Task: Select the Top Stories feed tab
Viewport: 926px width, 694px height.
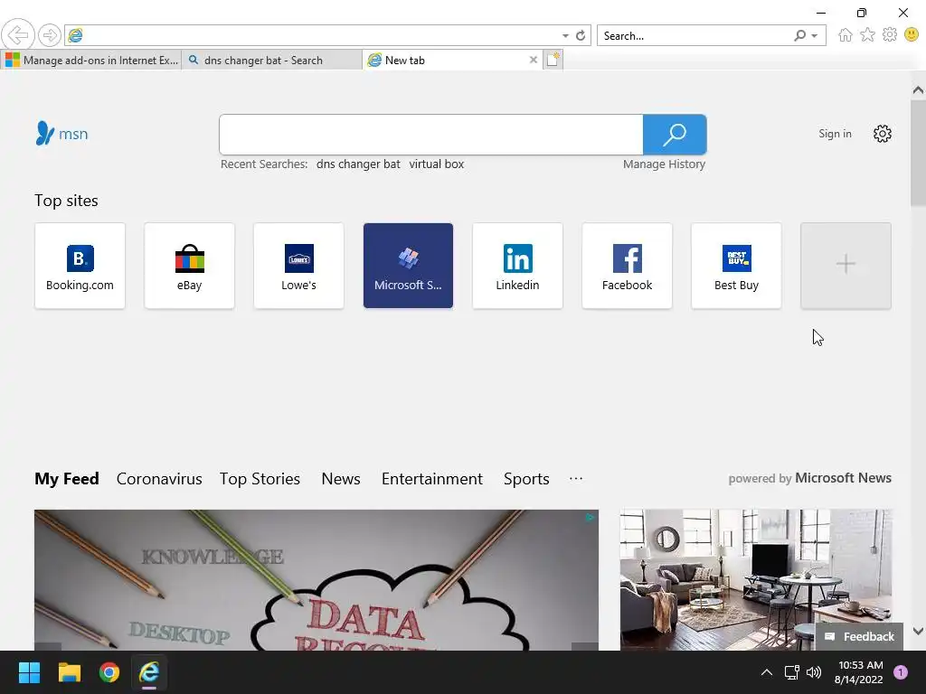Action: [260, 479]
